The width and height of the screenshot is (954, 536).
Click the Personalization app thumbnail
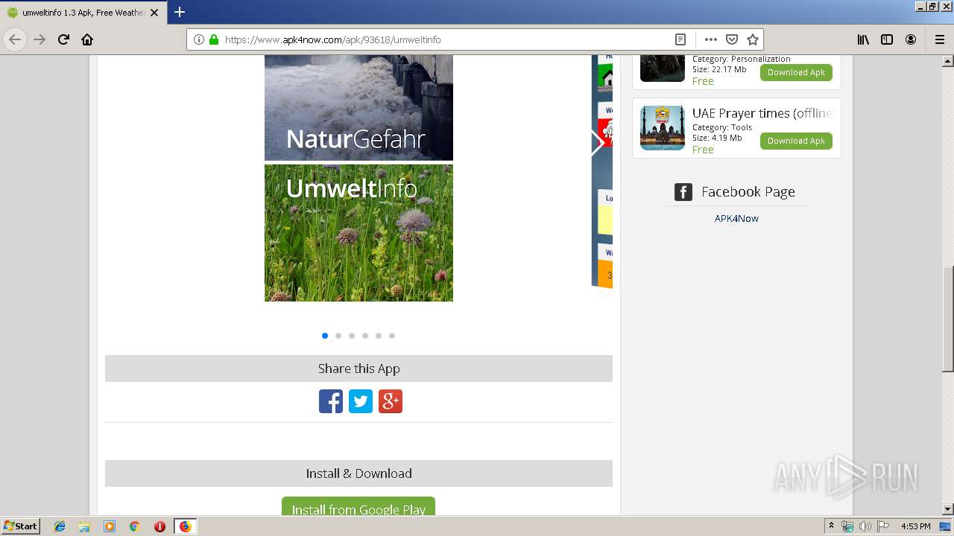tap(663, 68)
